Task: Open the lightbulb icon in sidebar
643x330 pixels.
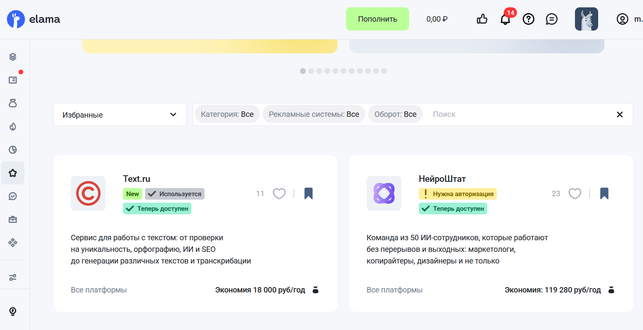Action: click(13, 311)
